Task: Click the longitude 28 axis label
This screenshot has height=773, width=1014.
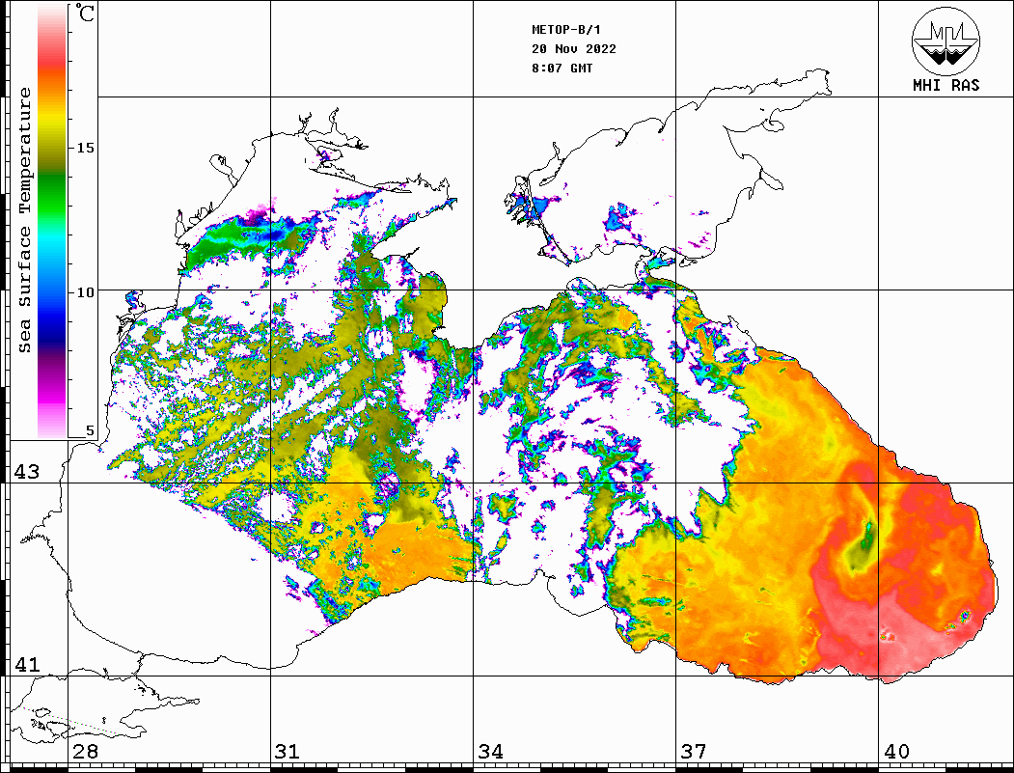Action: coord(85,752)
